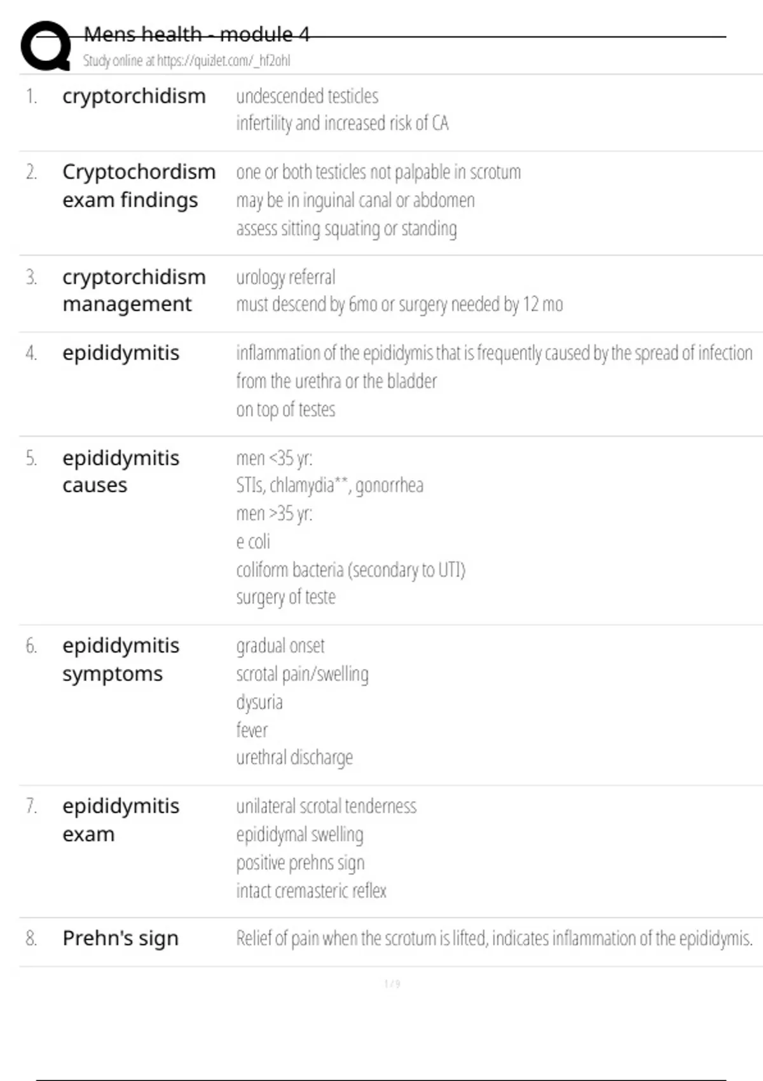Screen dimensions: 763x1081
Task: Open the quizlet.com study link
Action: (x=186, y=61)
